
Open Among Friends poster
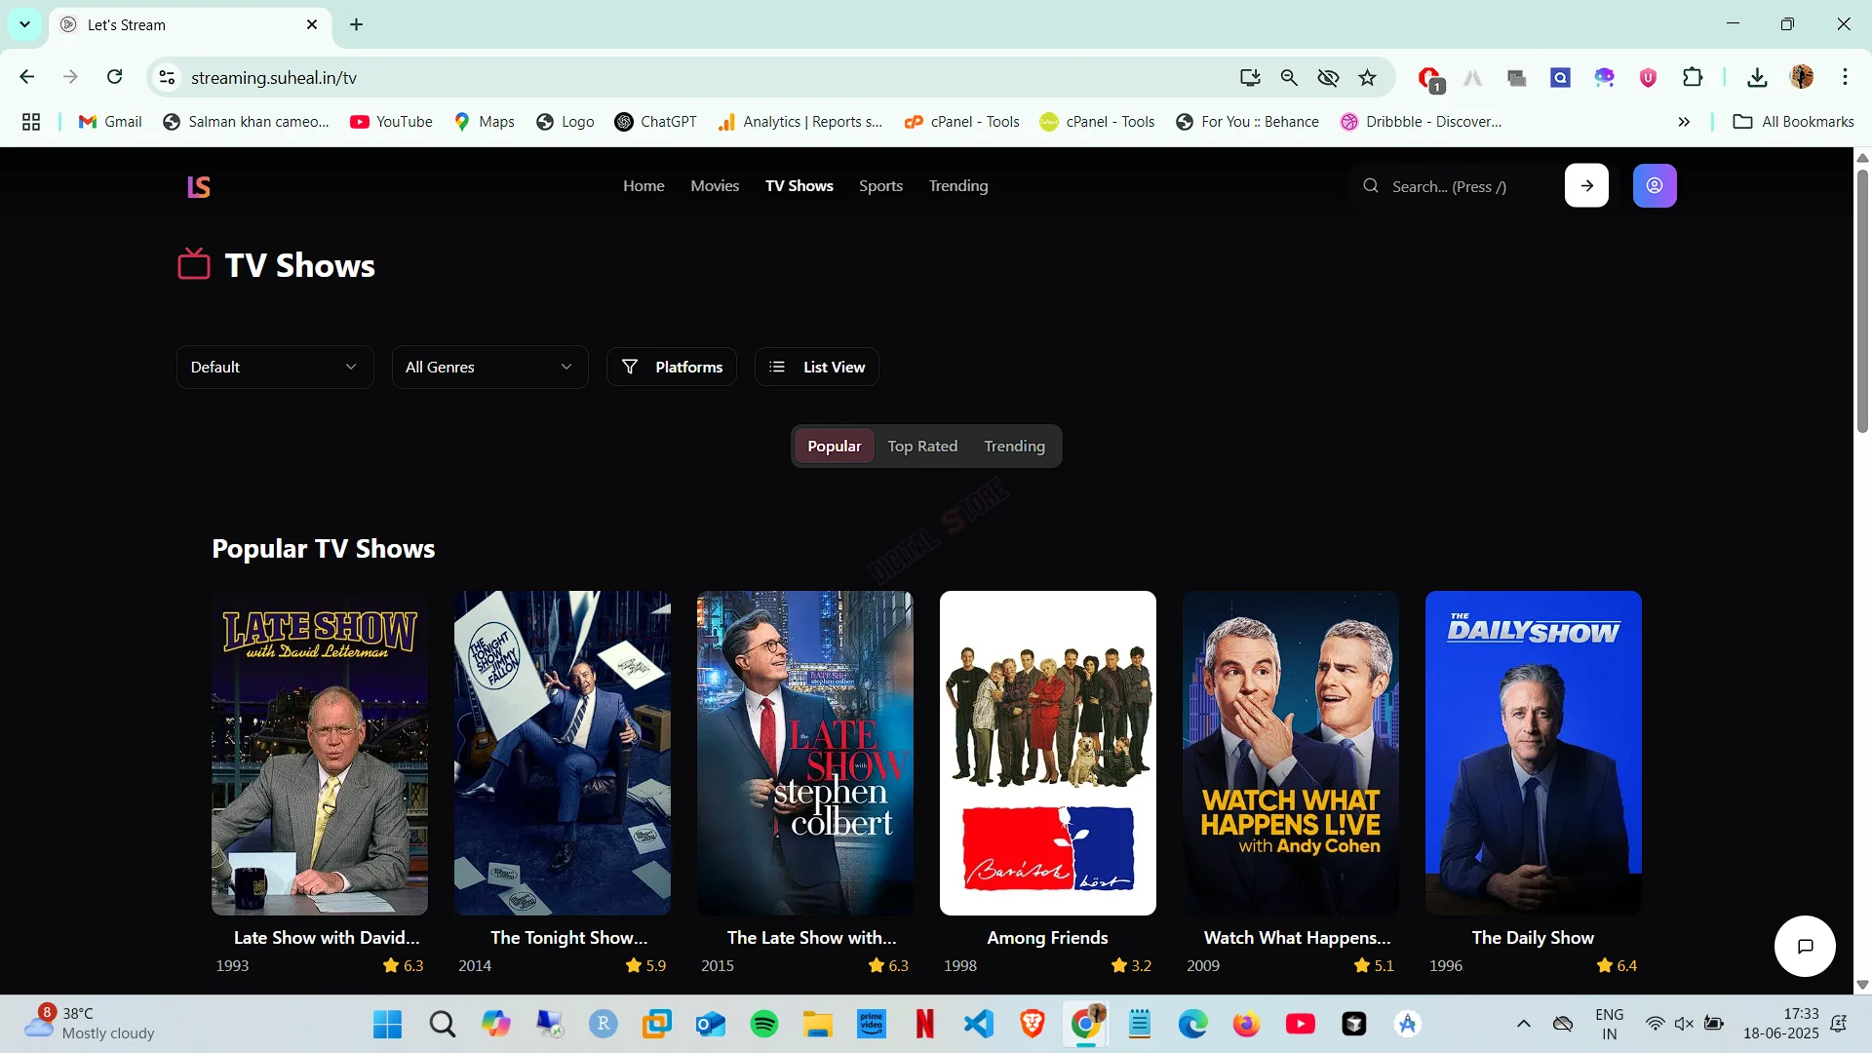coord(1048,753)
